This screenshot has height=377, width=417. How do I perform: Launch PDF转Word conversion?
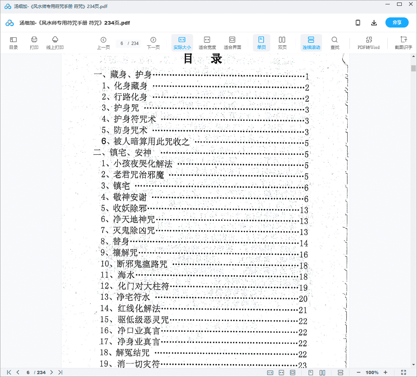368,43
